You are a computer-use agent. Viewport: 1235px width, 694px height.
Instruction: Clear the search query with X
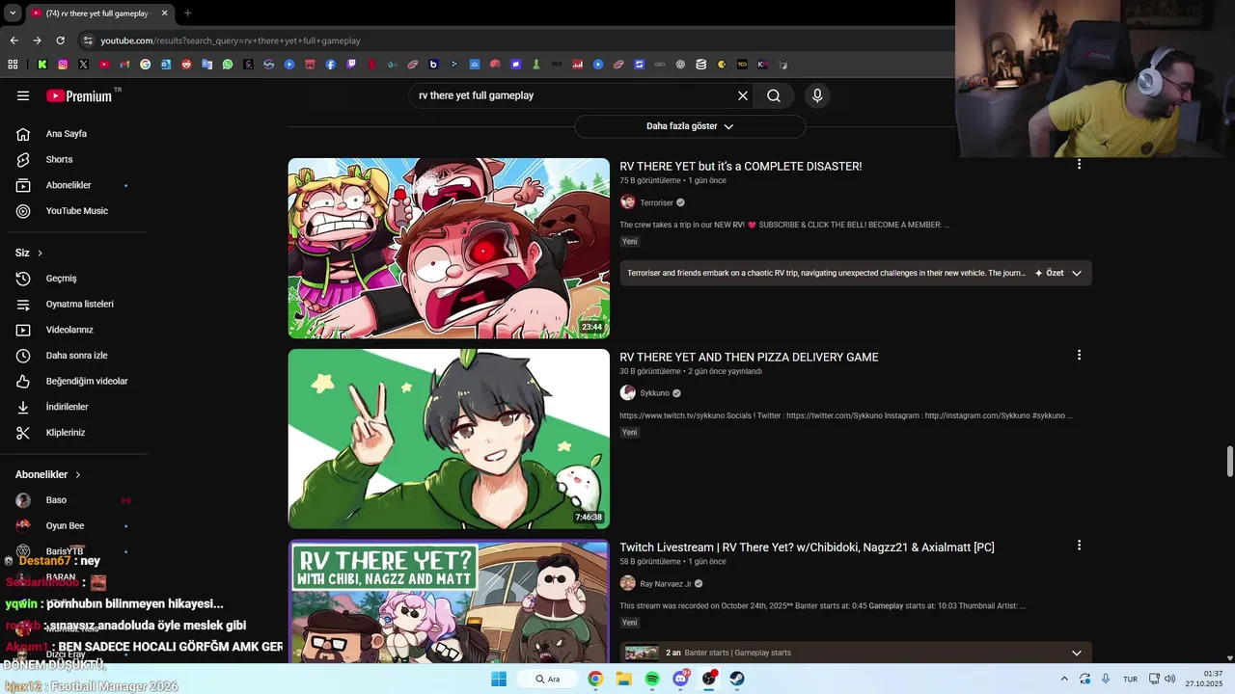click(x=743, y=95)
